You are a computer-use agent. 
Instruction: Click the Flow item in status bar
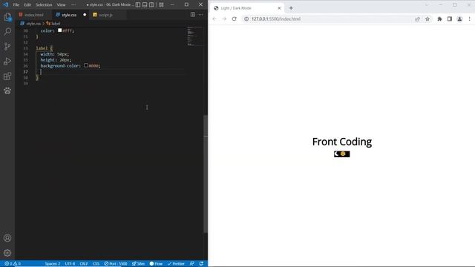pyautogui.click(x=157, y=264)
